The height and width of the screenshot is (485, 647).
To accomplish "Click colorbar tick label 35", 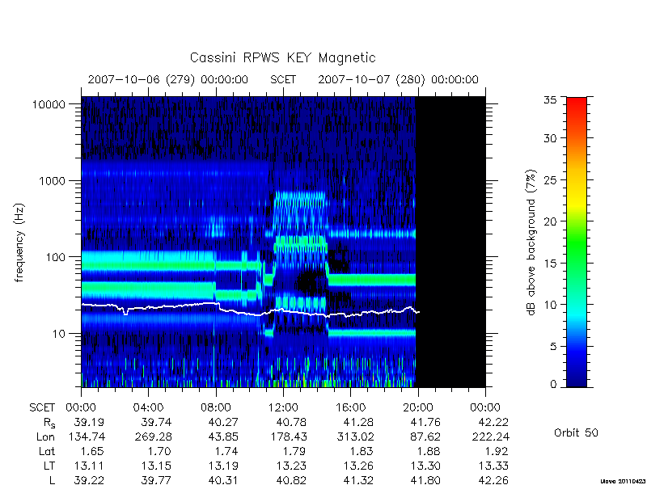I will pyautogui.click(x=550, y=100).
